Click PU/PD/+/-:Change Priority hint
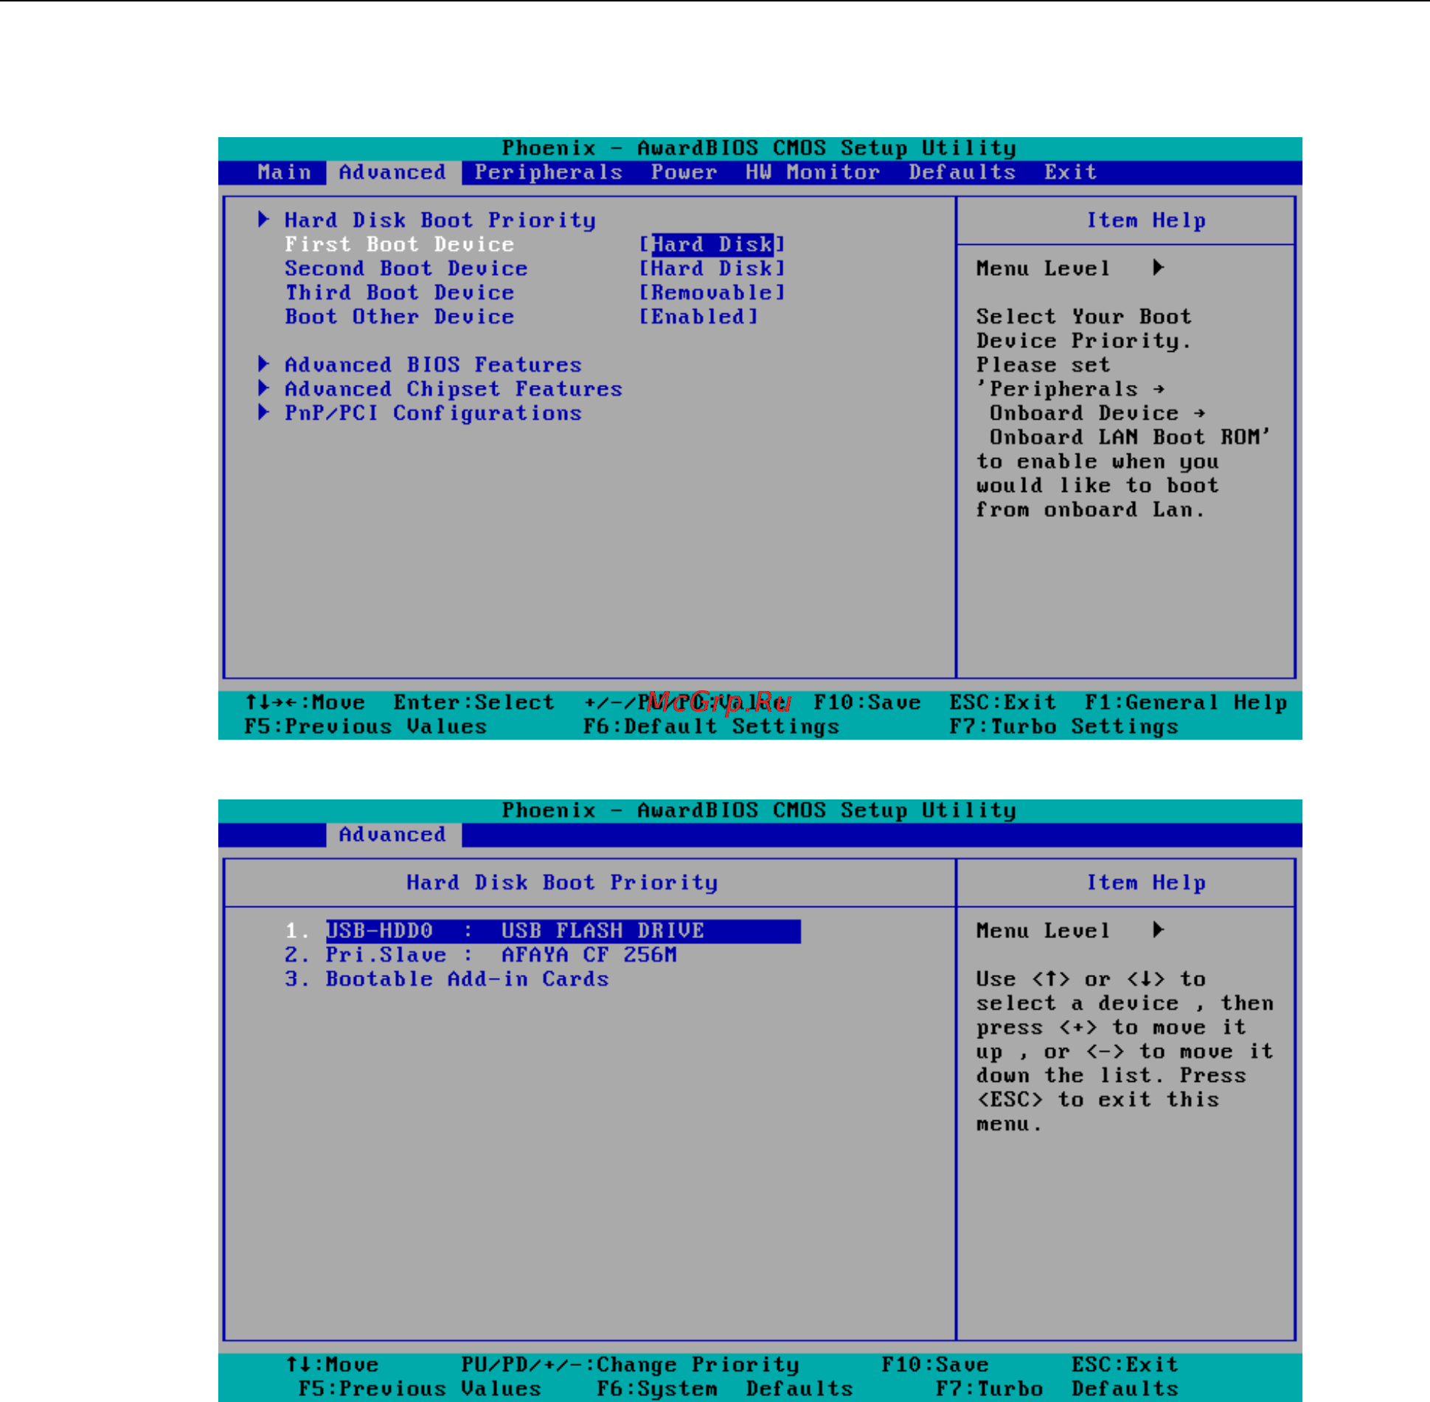The height and width of the screenshot is (1402, 1430). 630,1365
